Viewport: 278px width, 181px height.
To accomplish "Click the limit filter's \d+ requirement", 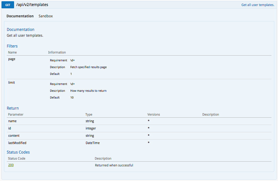I will pyautogui.click(x=72, y=84).
